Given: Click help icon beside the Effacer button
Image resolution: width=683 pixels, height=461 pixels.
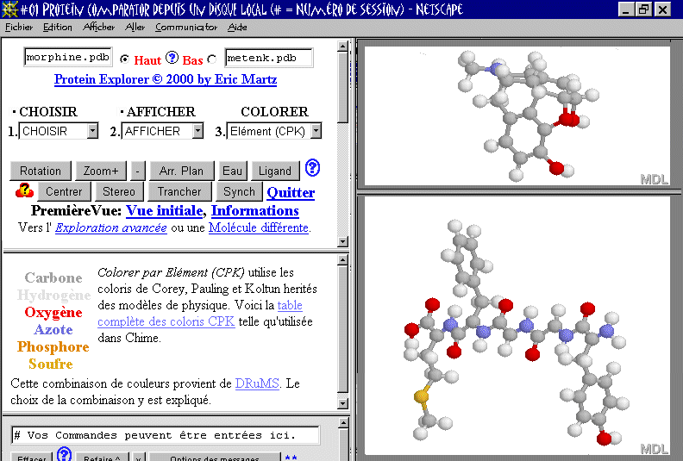Looking at the screenshot, I should pos(64,454).
